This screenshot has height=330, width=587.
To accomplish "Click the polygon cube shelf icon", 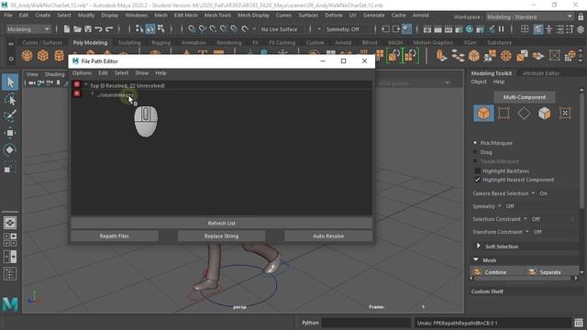I will (43, 56).
